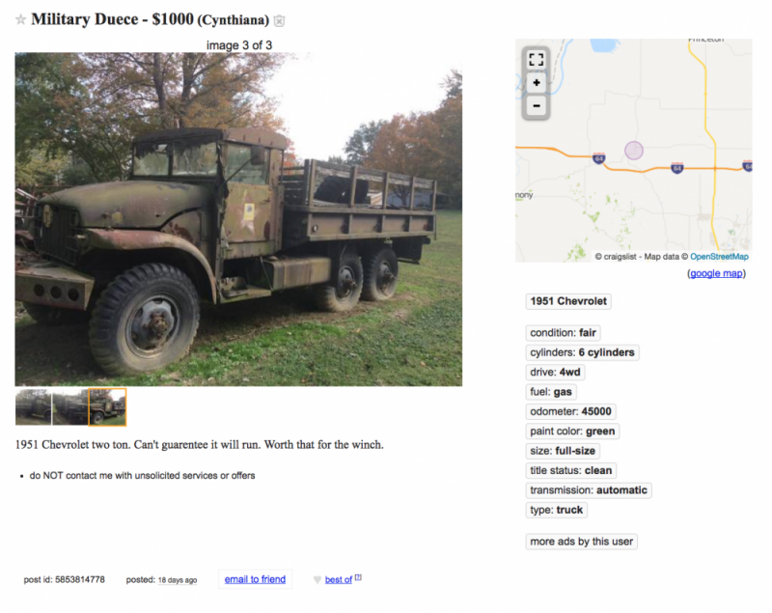The height and width of the screenshot is (613, 772).
Task: Open the OpenStreetMap attribution link
Action: coord(719,257)
